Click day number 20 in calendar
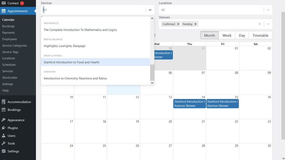Screen dimensions: 285x160 point(170,122)
